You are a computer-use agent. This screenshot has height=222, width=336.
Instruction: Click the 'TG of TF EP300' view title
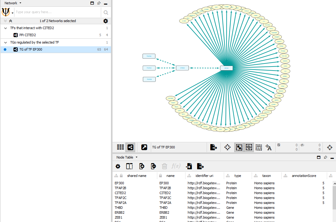click(163, 147)
